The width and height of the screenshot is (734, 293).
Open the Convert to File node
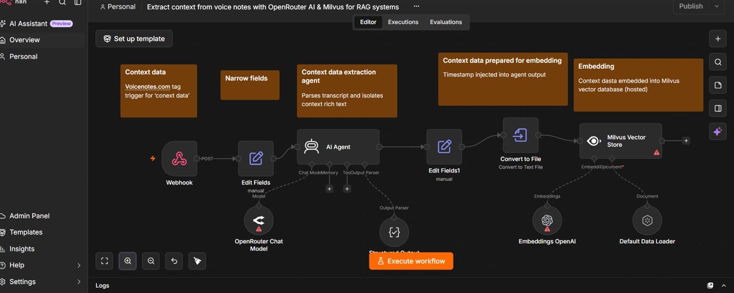521,135
